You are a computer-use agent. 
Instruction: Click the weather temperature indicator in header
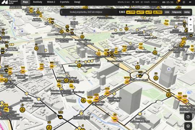pos(136,2)
